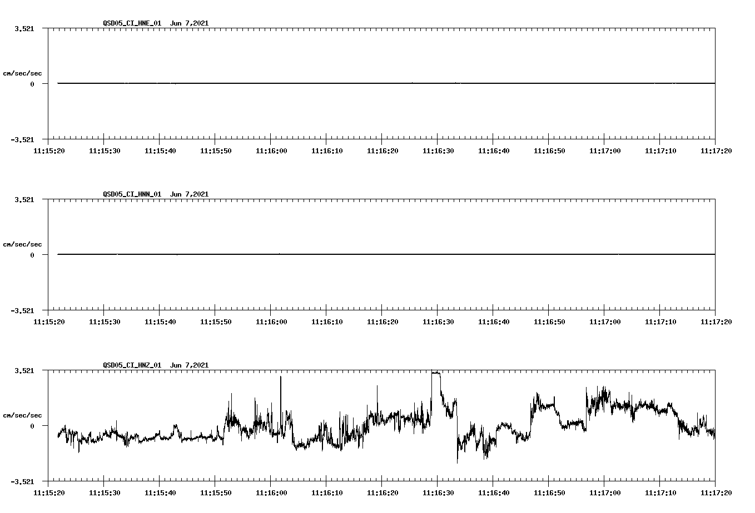Click 11:15:30 time label under HNZ plot
Viewport: 755px width, 513px height.
point(105,493)
